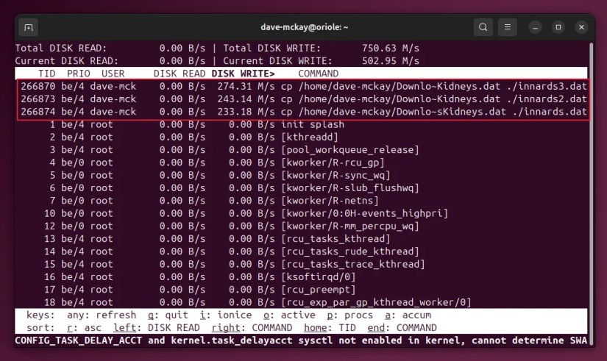This screenshot has width=607, height=361.
Task: Click the [kworker/R-rcu_gp] entry
Action: pos(333,163)
